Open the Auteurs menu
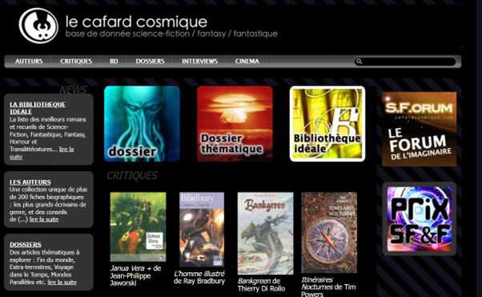The width and height of the screenshot is (482, 297). coord(29,61)
